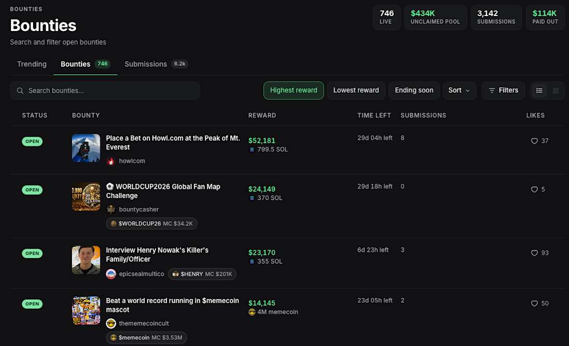
Task: Click memecoin icon beside 4M memecoin
Action: click(x=252, y=312)
